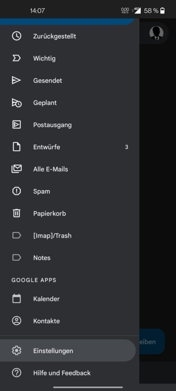Open Kalender under Google Apps
This screenshot has height=391, width=176.
69,299
